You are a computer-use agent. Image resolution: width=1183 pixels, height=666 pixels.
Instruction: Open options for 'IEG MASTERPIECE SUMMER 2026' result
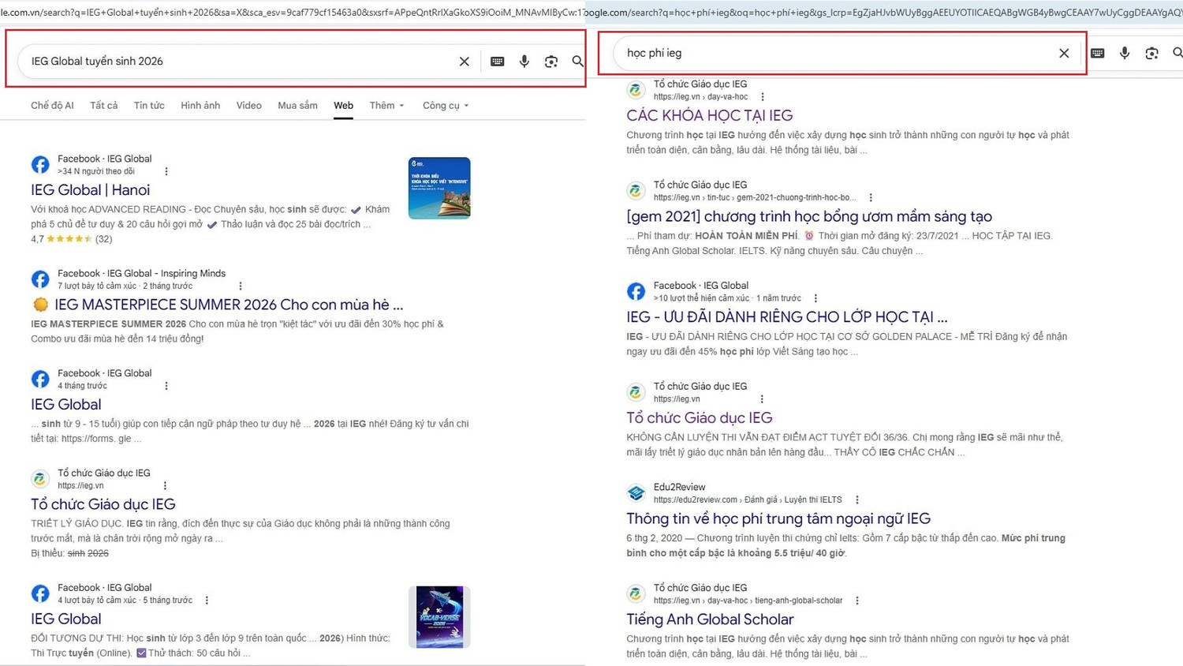point(241,286)
